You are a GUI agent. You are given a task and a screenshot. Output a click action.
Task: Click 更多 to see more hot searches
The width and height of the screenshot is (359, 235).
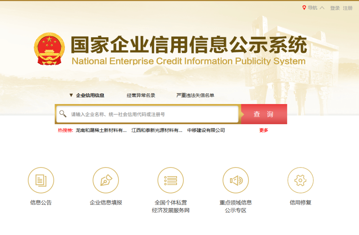[x=264, y=131]
